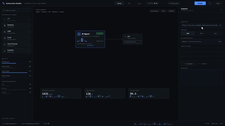This screenshot has height=126, width=225.
Task: Click the Share button
Action: pos(218,3)
